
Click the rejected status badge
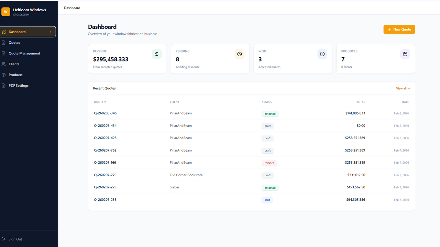(269, 163)
